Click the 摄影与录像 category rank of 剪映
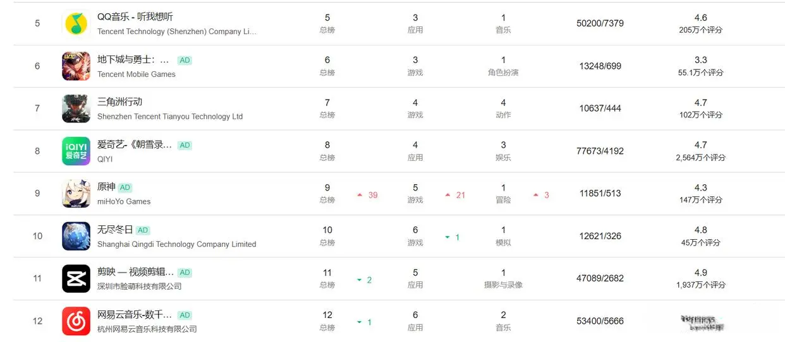The image size is (785, 342). coord(503,285)
